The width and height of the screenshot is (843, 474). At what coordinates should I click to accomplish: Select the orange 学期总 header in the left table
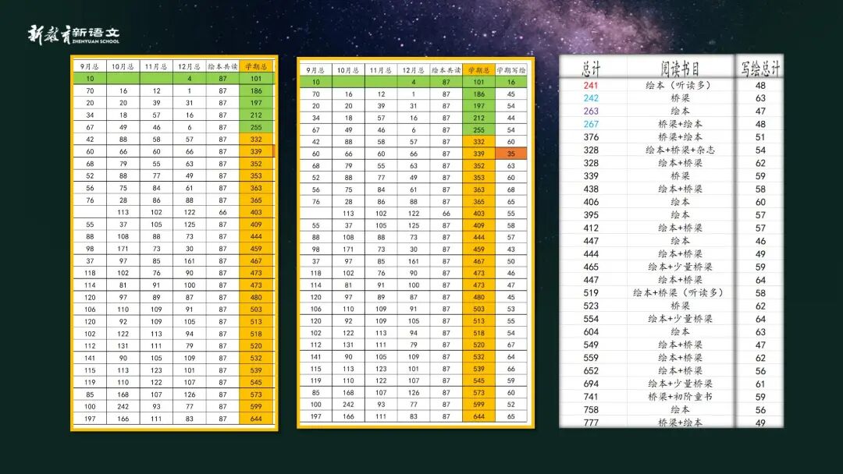pyautogui.click(x=256, y=66)
